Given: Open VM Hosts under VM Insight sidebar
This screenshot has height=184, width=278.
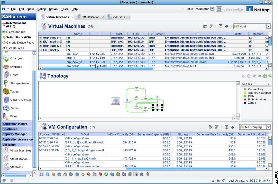Looking at the screenshot, I should 13,167.
